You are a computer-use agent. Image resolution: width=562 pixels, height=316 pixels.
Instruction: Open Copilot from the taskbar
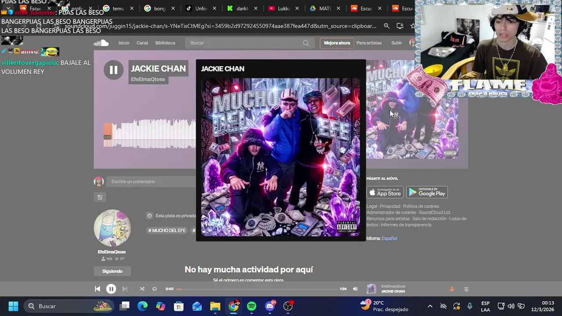coord(161,306)
